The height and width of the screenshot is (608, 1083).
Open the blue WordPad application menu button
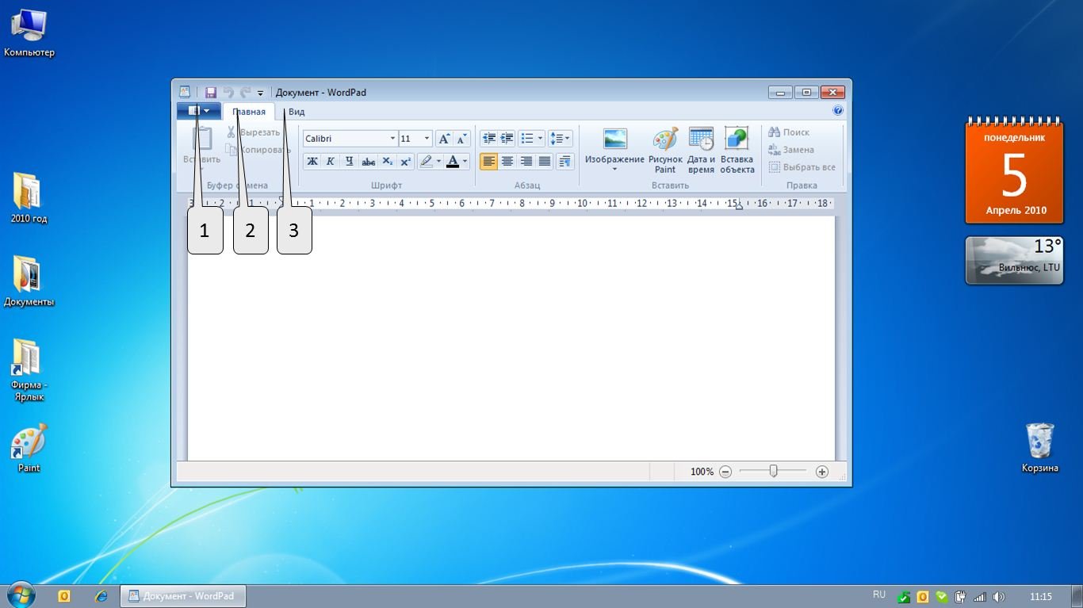tap(198, 112)
